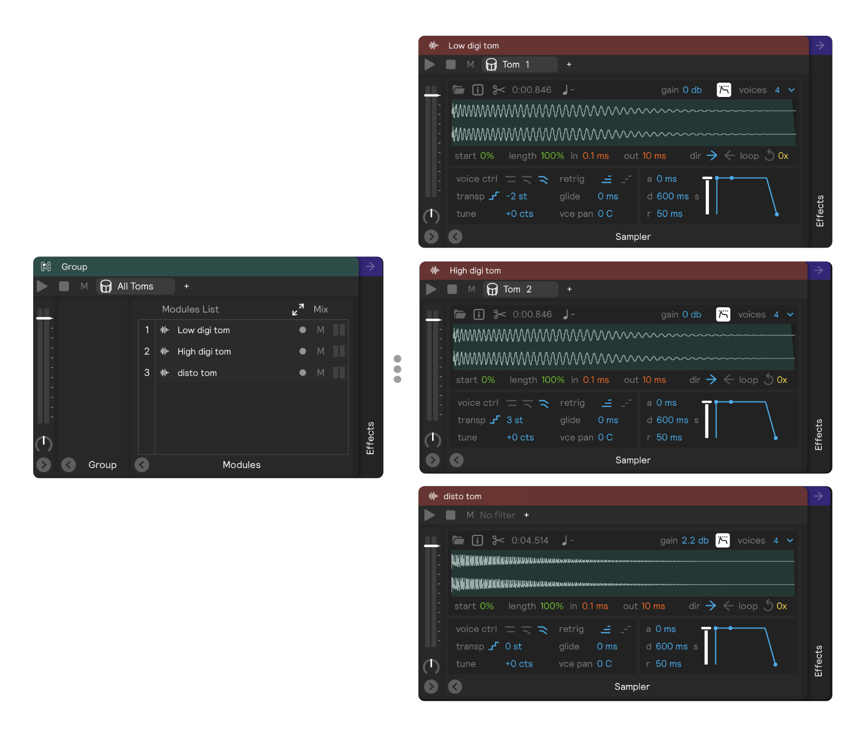Stop the High digi tom module

pos(452,289)
